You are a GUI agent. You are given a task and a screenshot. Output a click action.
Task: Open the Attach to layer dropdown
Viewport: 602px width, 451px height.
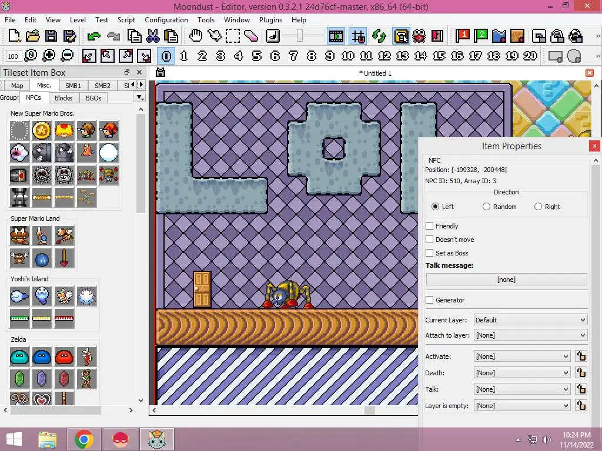pos(531,335)
